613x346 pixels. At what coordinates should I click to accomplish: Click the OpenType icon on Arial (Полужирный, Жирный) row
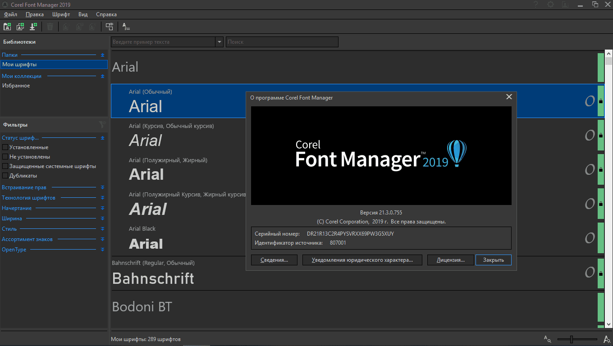590,169
